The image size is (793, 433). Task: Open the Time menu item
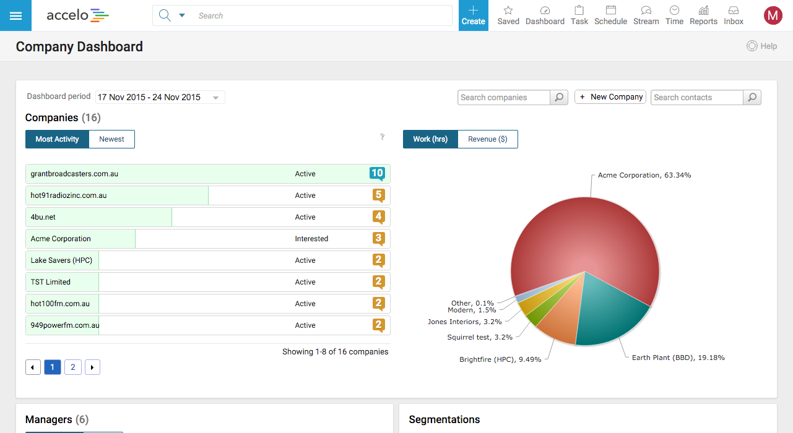[x=674, y=15]
